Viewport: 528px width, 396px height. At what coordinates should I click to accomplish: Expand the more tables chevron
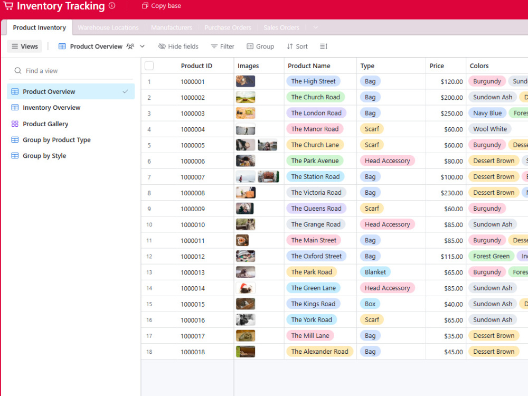click(x=316, y=27)
